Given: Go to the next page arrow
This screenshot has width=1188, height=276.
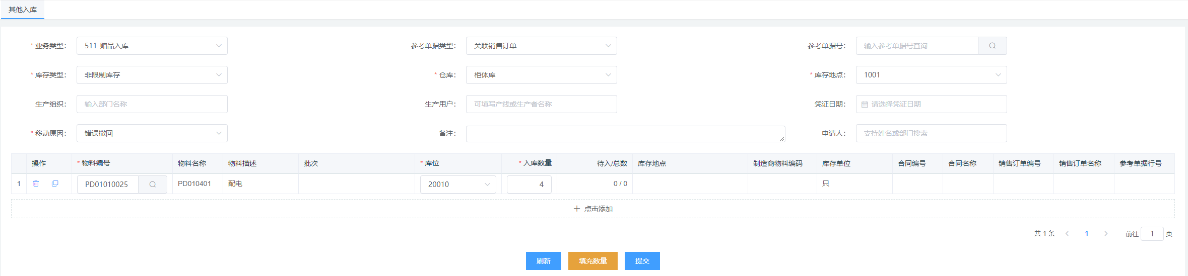Looking at the screenshot, I should (x=1106, y=233).
